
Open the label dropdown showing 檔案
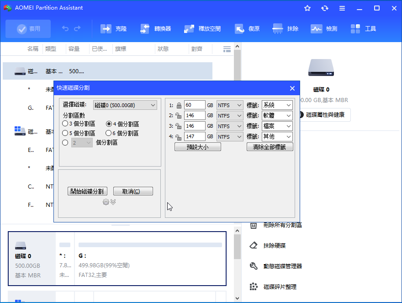(x=277, y=126)
